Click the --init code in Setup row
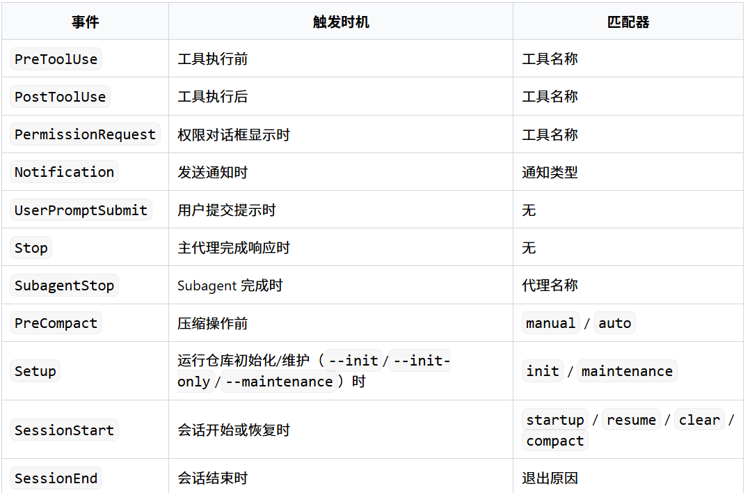This screenshot has width=750, height=493. (x=353, y=361)
